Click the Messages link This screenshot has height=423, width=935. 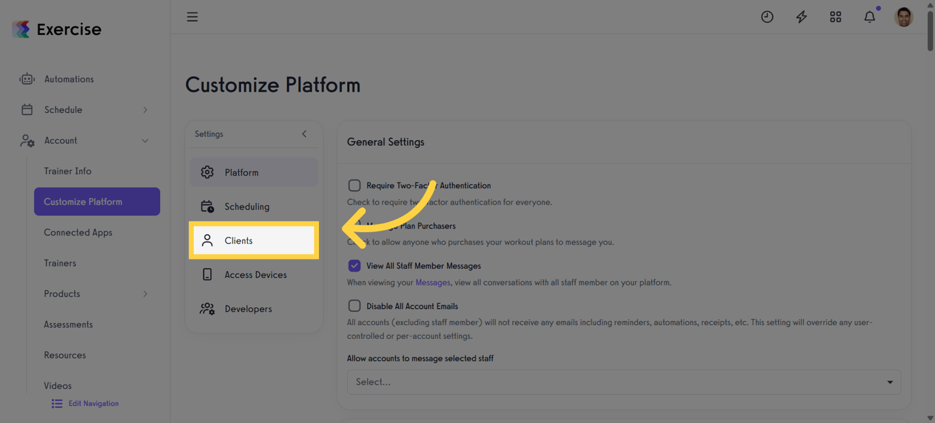[433, 282]
